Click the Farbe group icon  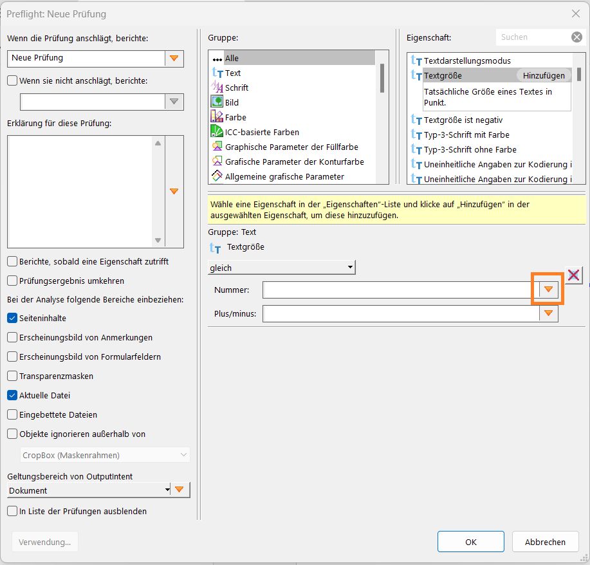tap(217, 116)
